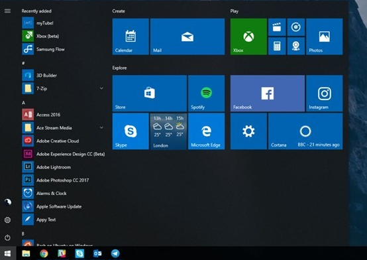Launch Samsung Flow app

pos(63,49)
